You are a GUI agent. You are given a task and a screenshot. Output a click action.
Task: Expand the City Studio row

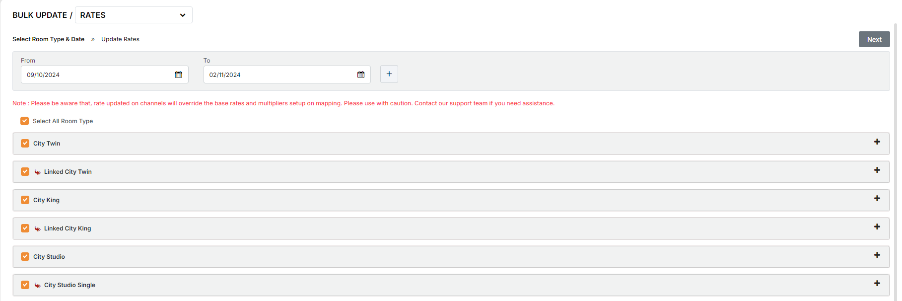coord(877,255)
